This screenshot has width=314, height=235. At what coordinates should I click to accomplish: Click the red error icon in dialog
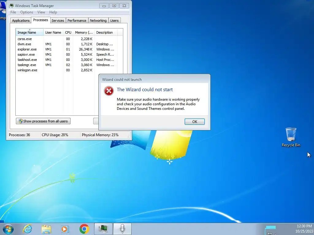pyautogui.click(x=109, y=91)
